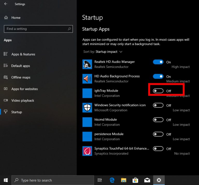Click the Realtek HD Audio Manager speaker icon
This screenshot has width=199, height=185.
click(87, 64)
